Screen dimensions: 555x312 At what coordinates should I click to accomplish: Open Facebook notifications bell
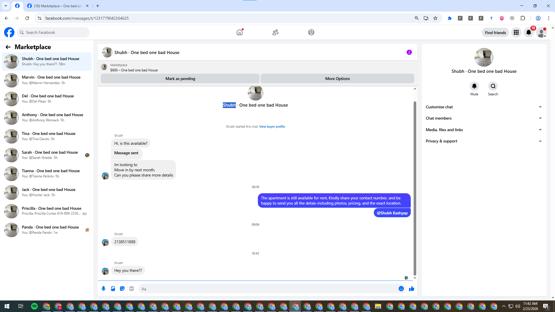(528, 32)
